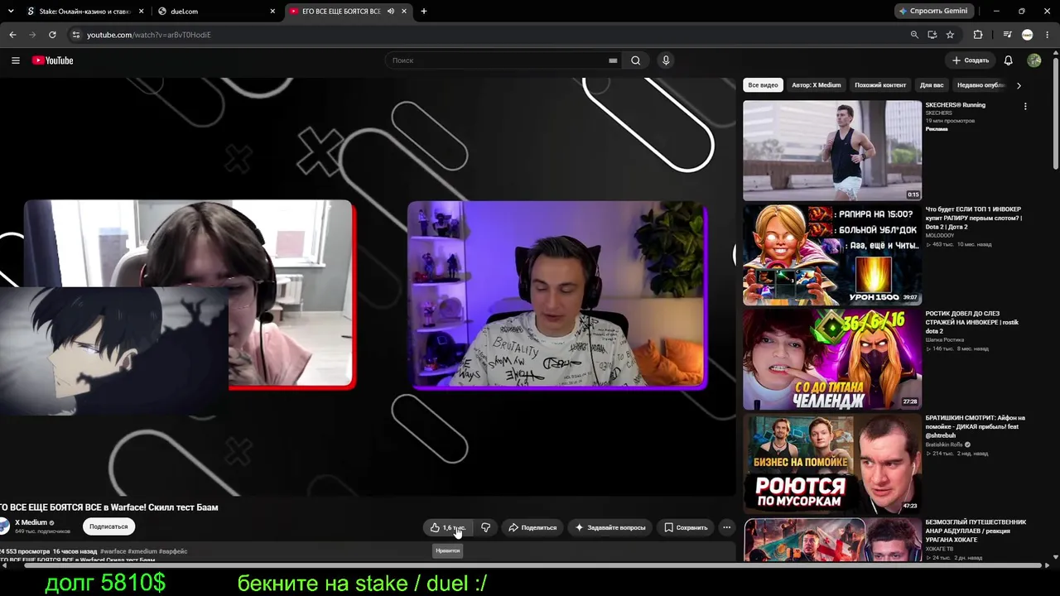
Task: Click the YouTube search magnifier button
Action: click(636, 60)
